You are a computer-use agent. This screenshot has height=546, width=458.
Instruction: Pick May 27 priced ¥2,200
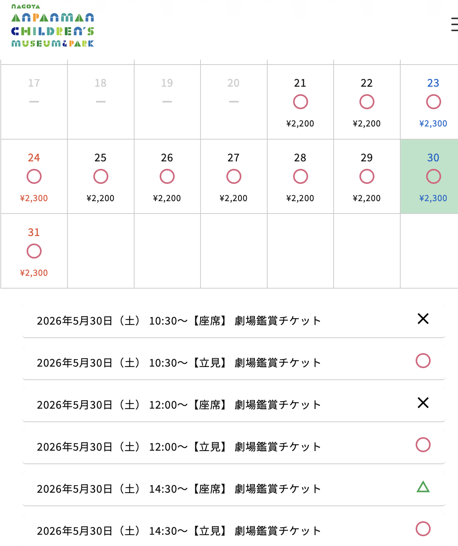tap(233, 176)
